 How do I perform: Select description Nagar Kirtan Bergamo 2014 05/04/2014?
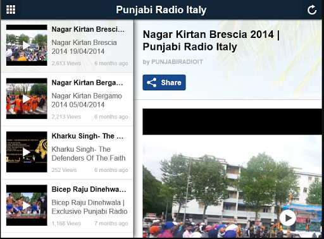coord(87,101)
